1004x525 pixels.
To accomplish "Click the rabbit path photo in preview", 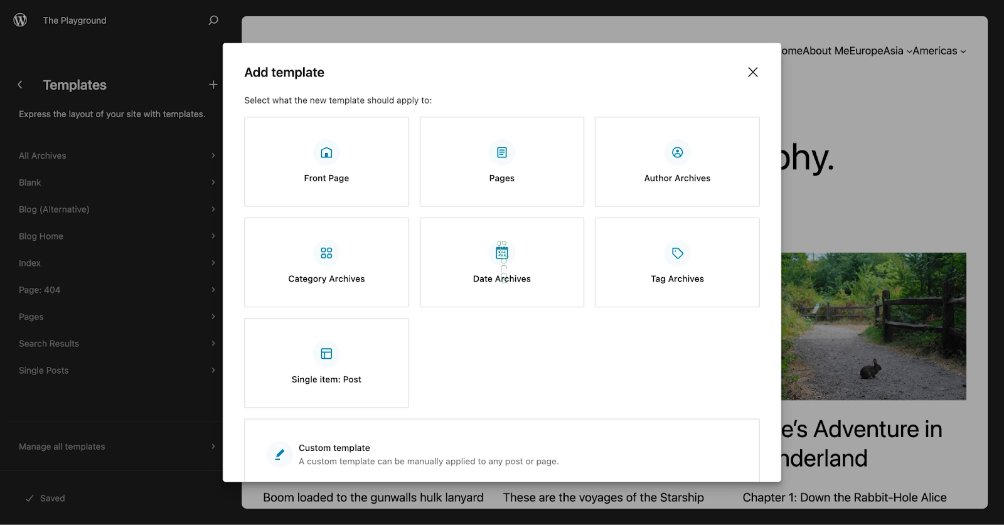I will click(x=873, y=326).
